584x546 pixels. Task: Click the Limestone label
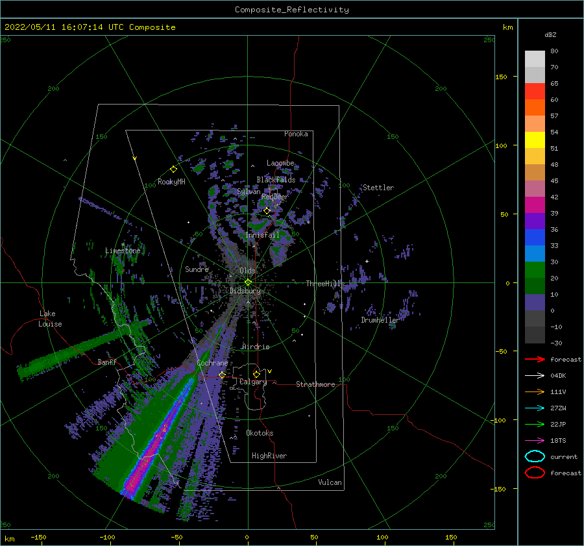[123, 251]
